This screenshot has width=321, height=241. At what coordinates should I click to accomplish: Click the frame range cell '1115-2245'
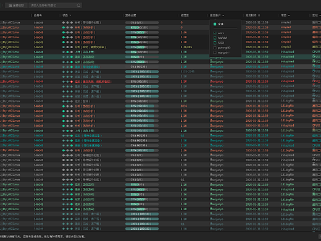[188, 72]
